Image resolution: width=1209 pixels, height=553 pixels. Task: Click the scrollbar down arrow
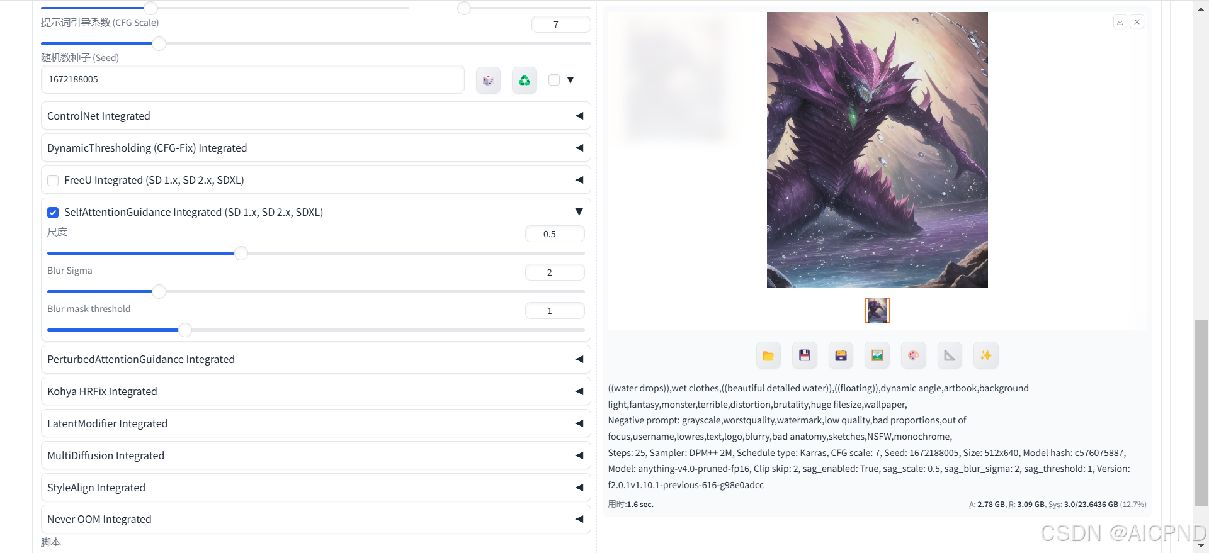(1201, 546)
